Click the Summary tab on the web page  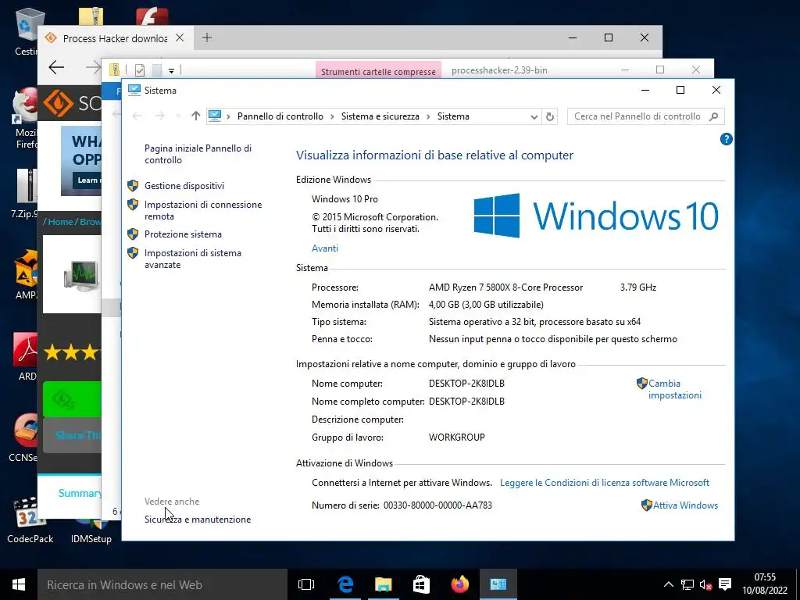click(x=79, y=493)
